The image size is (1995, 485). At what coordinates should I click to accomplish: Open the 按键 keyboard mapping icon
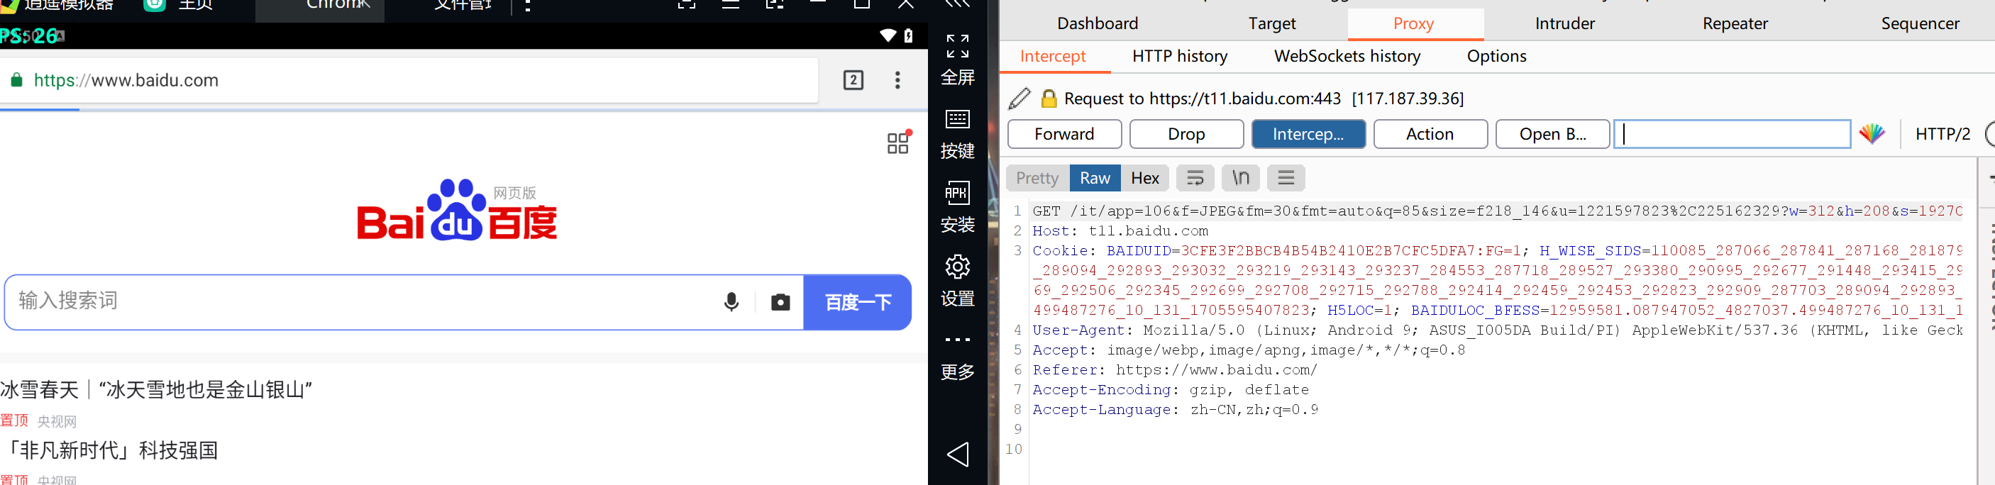click(957, 119)
